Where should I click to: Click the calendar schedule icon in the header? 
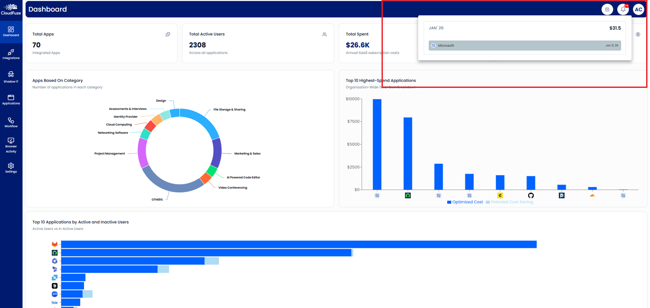(x=607, y=9)
